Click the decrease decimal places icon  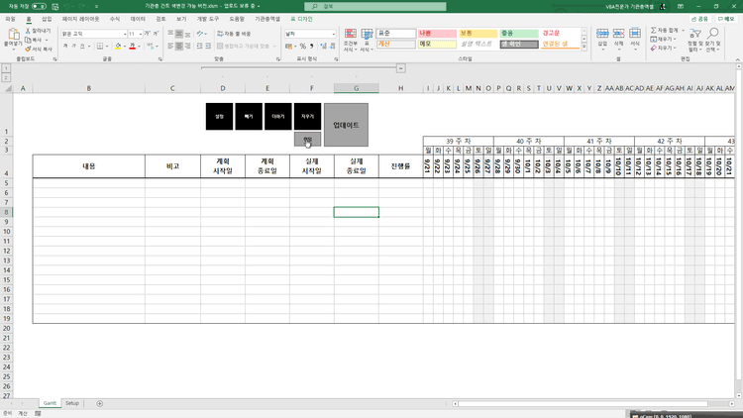[332, 46]
